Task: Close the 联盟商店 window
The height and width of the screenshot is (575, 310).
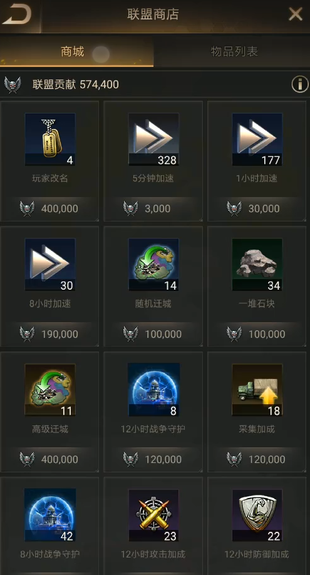Action: pos(296,14)
